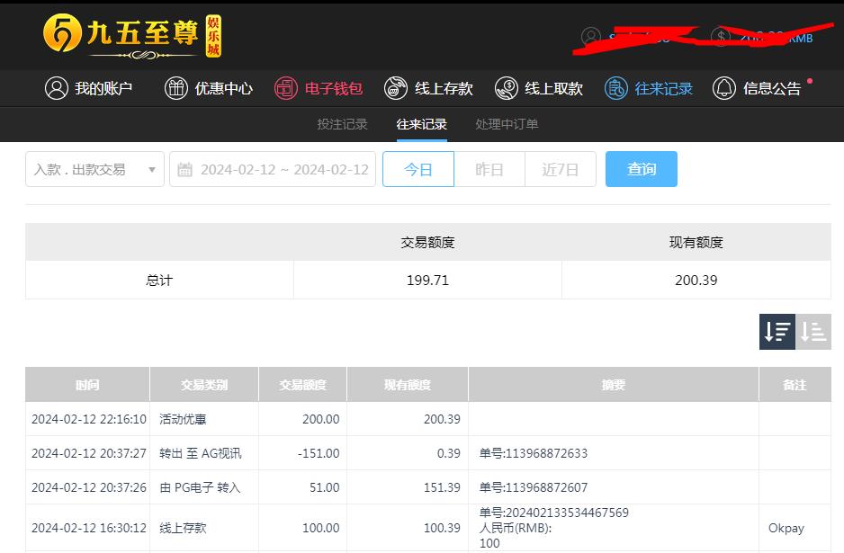This screenshot has height=553, width=844.
Task: Click order number 单号:113968872633
Action: tap(534, 453)
